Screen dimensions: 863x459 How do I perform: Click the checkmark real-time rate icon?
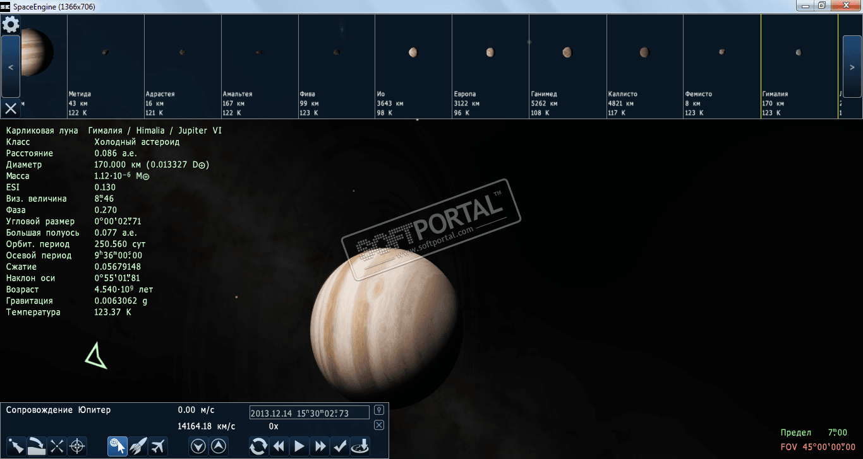(x=341, y=446)
